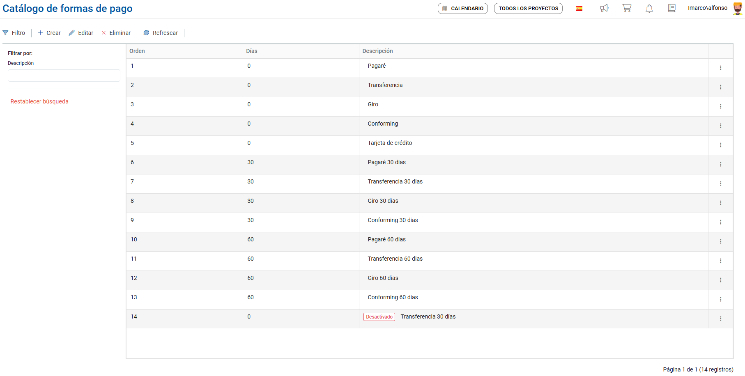The width and height of the screenshot is (745, 376).
Task: Click Crear to add payment method
Action: [49, 33]
